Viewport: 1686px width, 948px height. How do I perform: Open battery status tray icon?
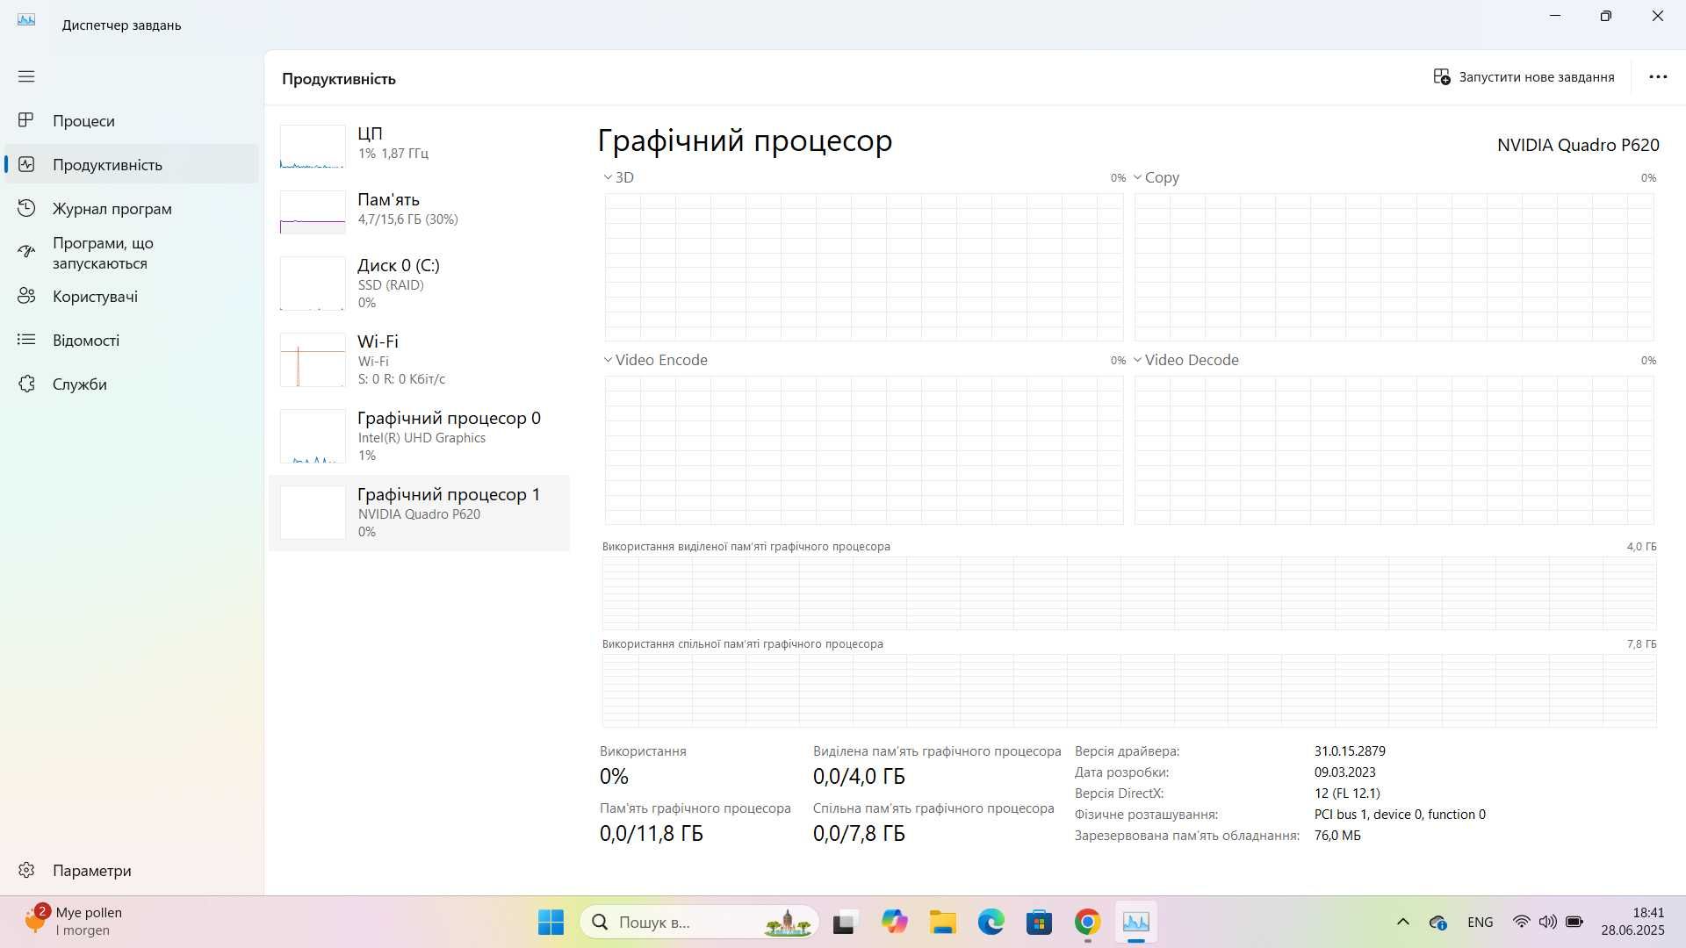pos(1574,923)
